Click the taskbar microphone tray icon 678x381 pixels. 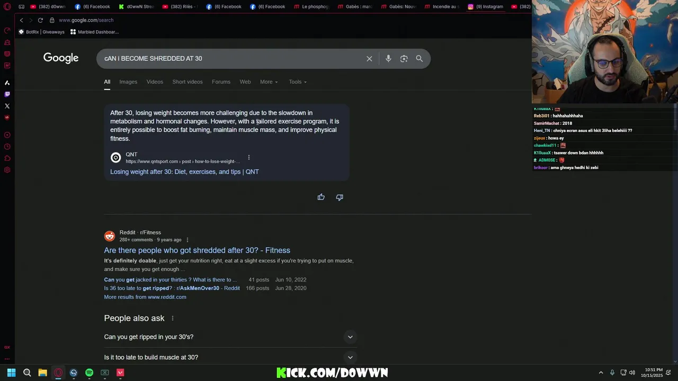click(x=612, y=373)
